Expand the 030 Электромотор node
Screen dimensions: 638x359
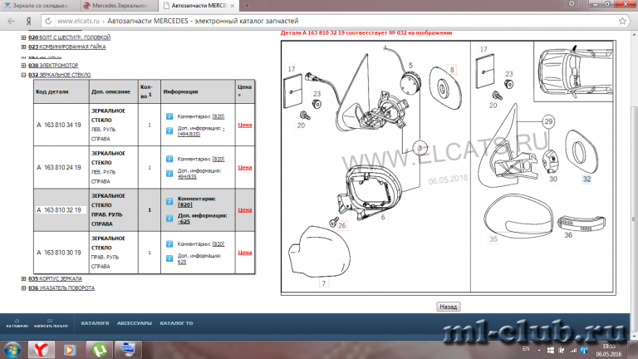point(23,66)
